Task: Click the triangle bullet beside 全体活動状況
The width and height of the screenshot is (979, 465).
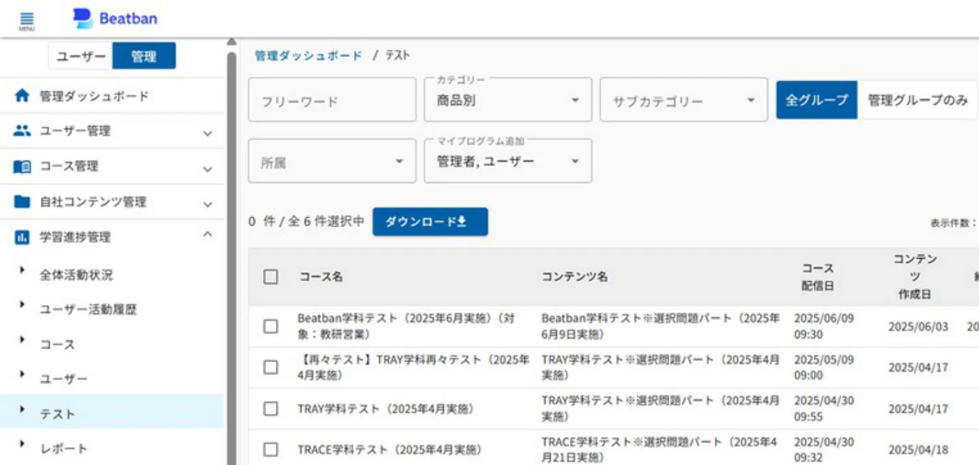Action: (22, 270)
